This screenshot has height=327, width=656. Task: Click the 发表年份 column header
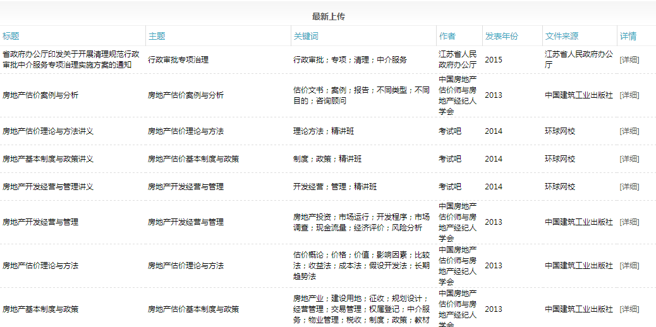(502, 36)
